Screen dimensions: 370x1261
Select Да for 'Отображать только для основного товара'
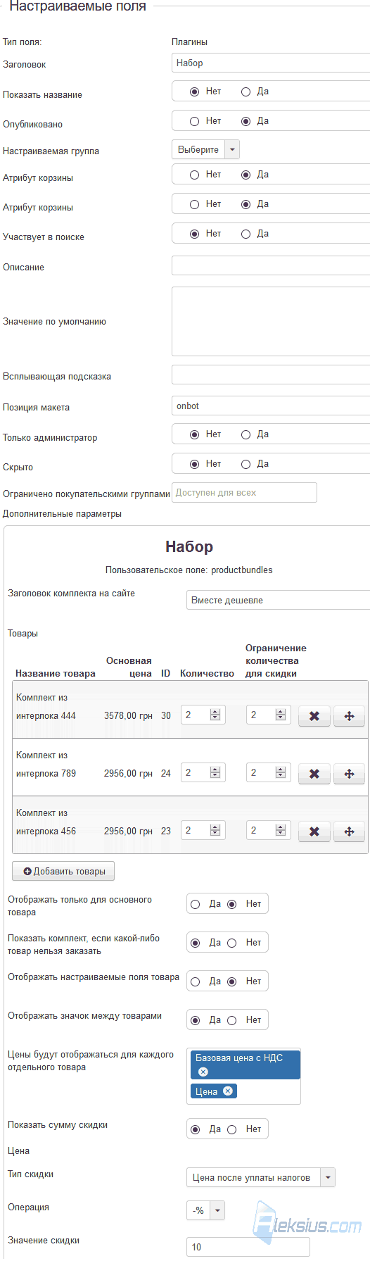(x=196, y=904)
